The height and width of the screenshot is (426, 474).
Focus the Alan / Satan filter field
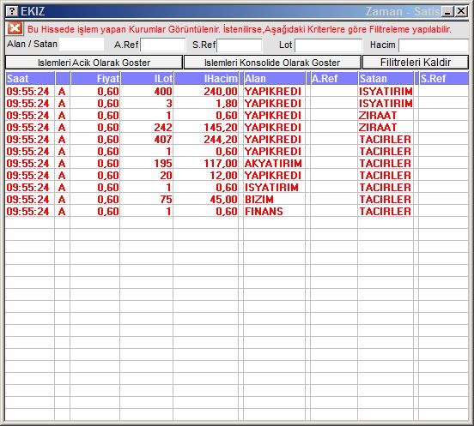click(x=82, y=45)
